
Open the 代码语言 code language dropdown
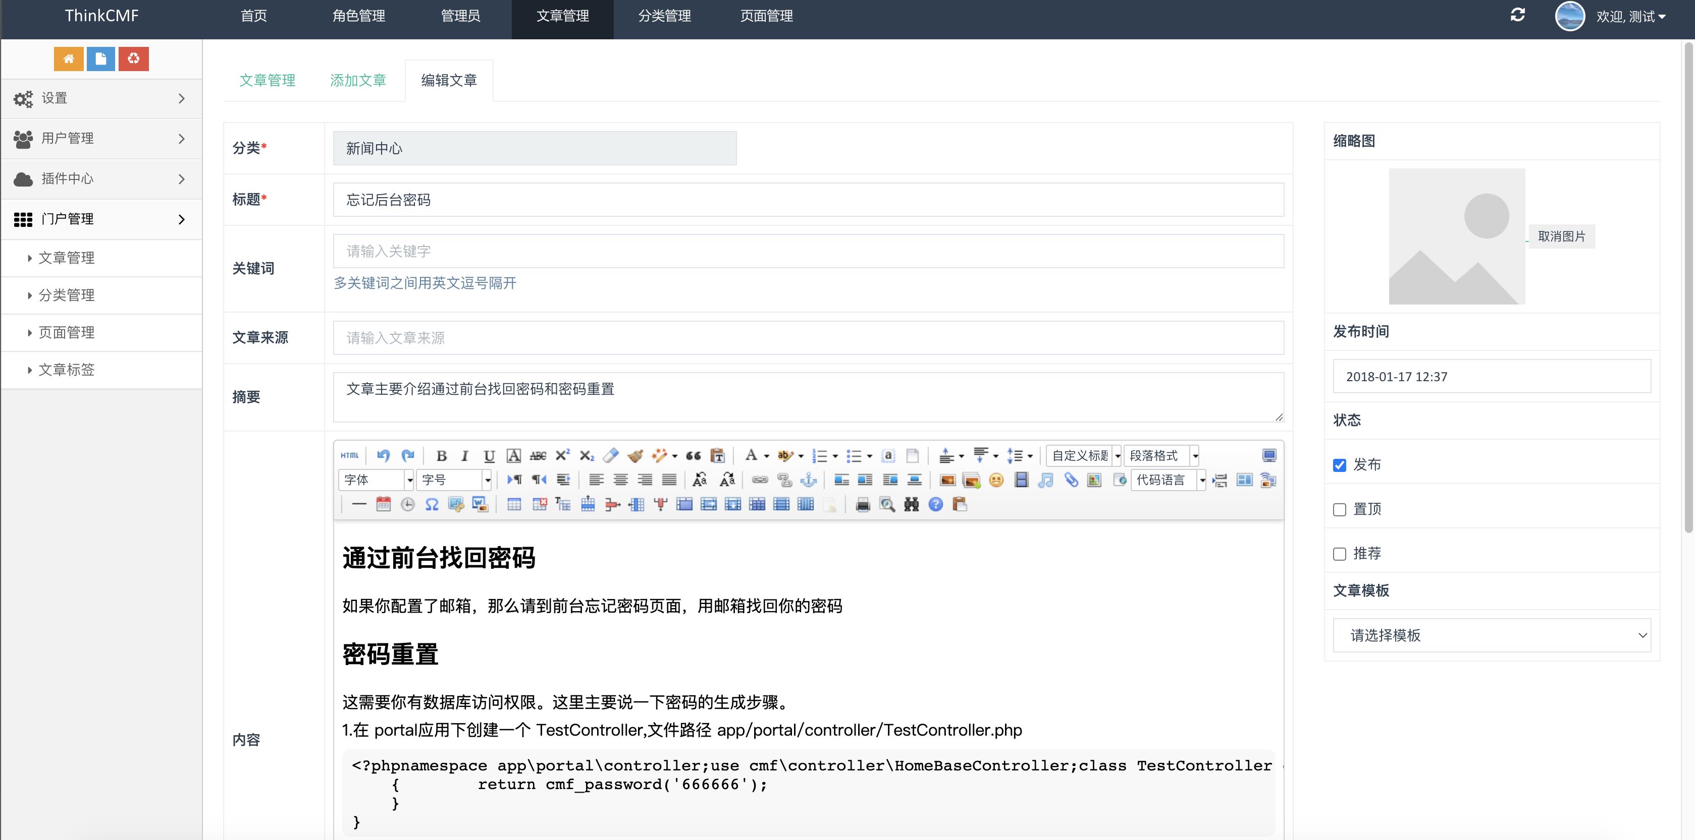pyautogui.click(x=1169, y=480)
